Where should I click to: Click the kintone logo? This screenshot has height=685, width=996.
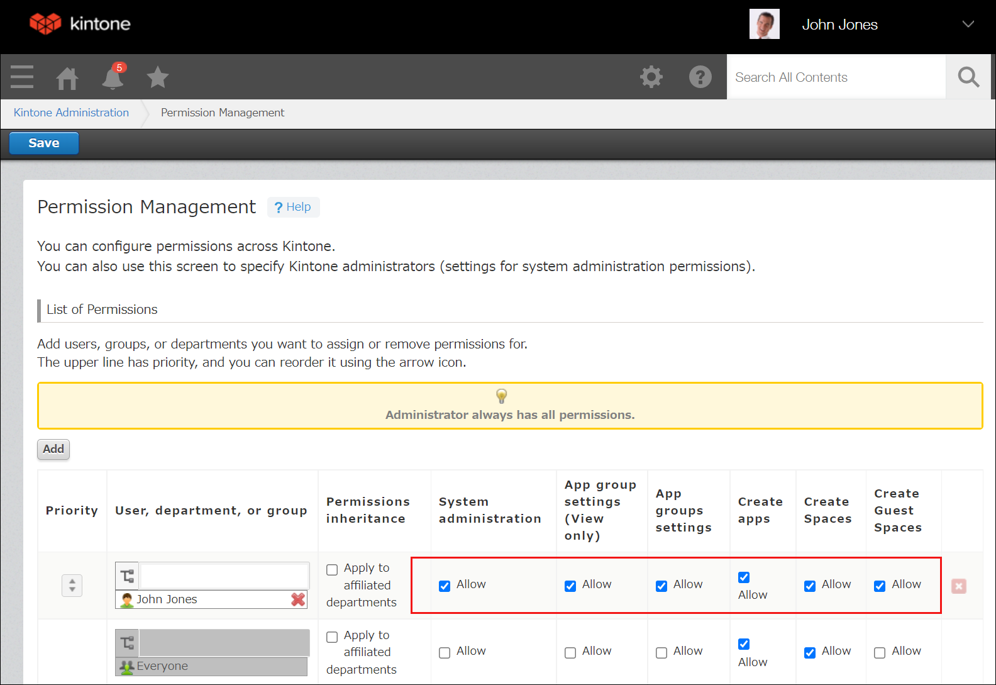click(x=80, y=24)
